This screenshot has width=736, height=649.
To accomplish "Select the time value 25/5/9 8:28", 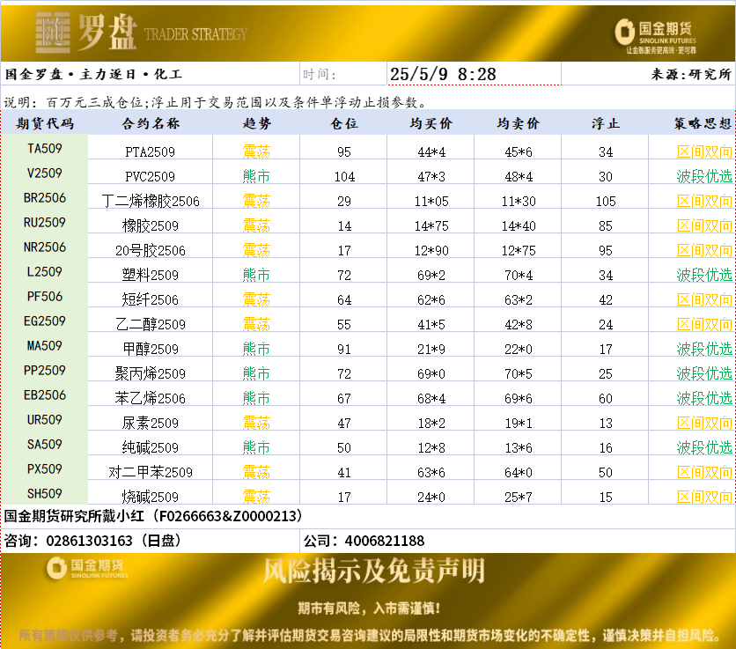I will pyautogui.click(x=443, y=74).
